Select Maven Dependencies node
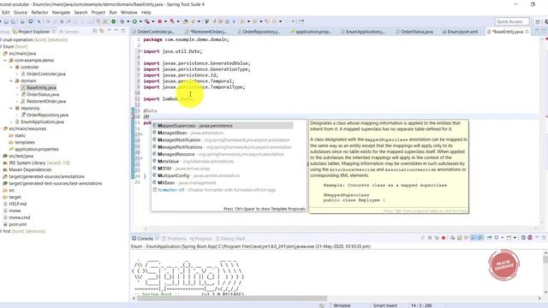The width and height of the screenshot is (548, 308). pyautogui.click(x=30, y=169)
